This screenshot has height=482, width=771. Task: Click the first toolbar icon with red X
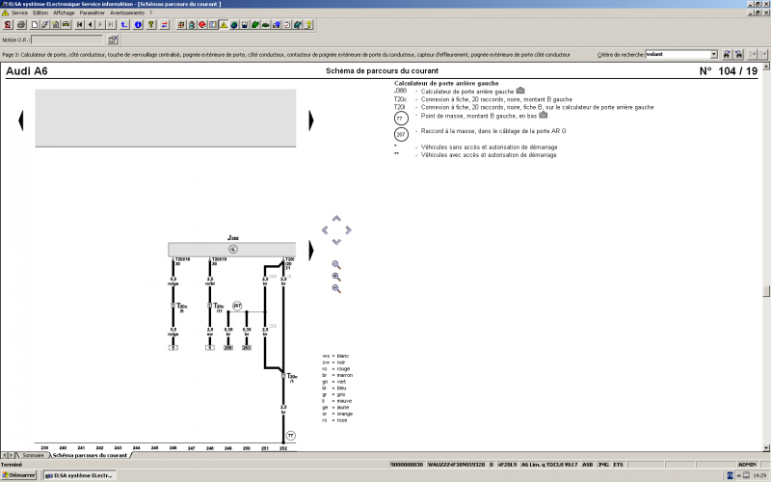tap(8, 25)
